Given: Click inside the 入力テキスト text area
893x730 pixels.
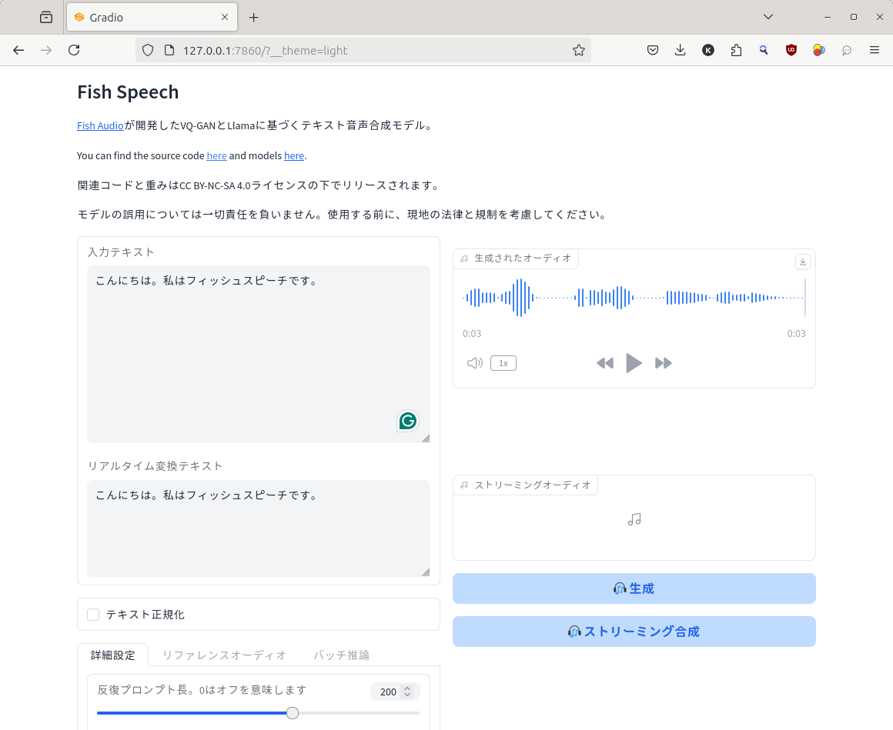Looking at the screenshot, I should pos(259,354).
